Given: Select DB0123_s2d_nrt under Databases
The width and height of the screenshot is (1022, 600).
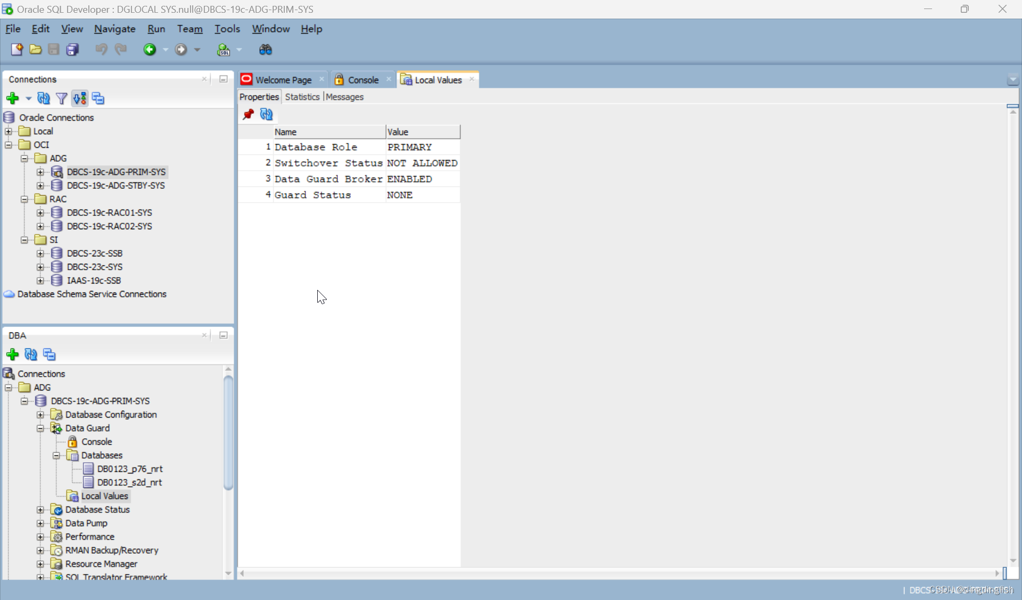Looking at the screenshot, I should (129, 482).
